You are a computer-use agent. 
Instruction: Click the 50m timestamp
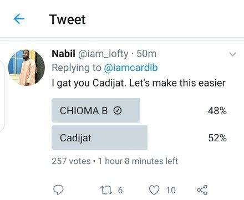[x=146, y=54]
